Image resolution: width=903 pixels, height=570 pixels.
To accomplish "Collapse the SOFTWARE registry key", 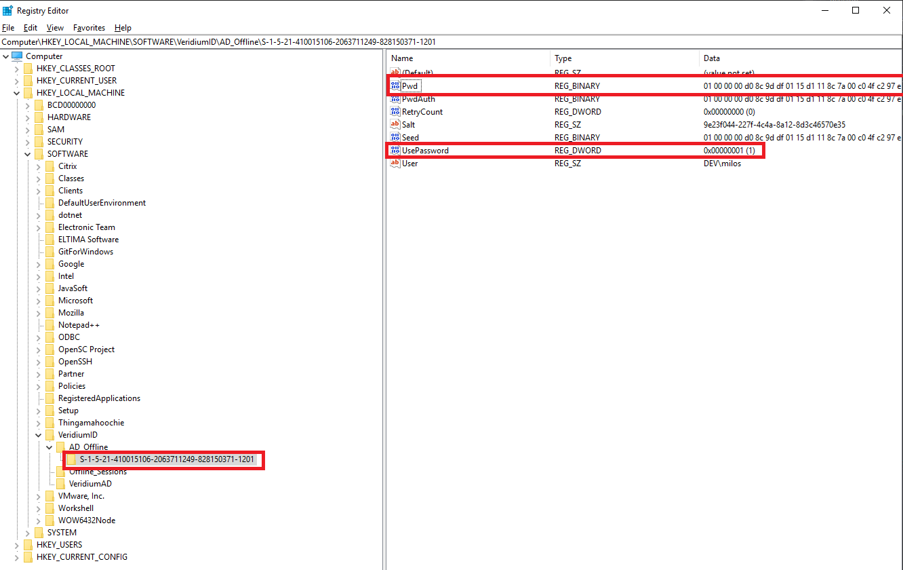I will [x=28, y=154].
